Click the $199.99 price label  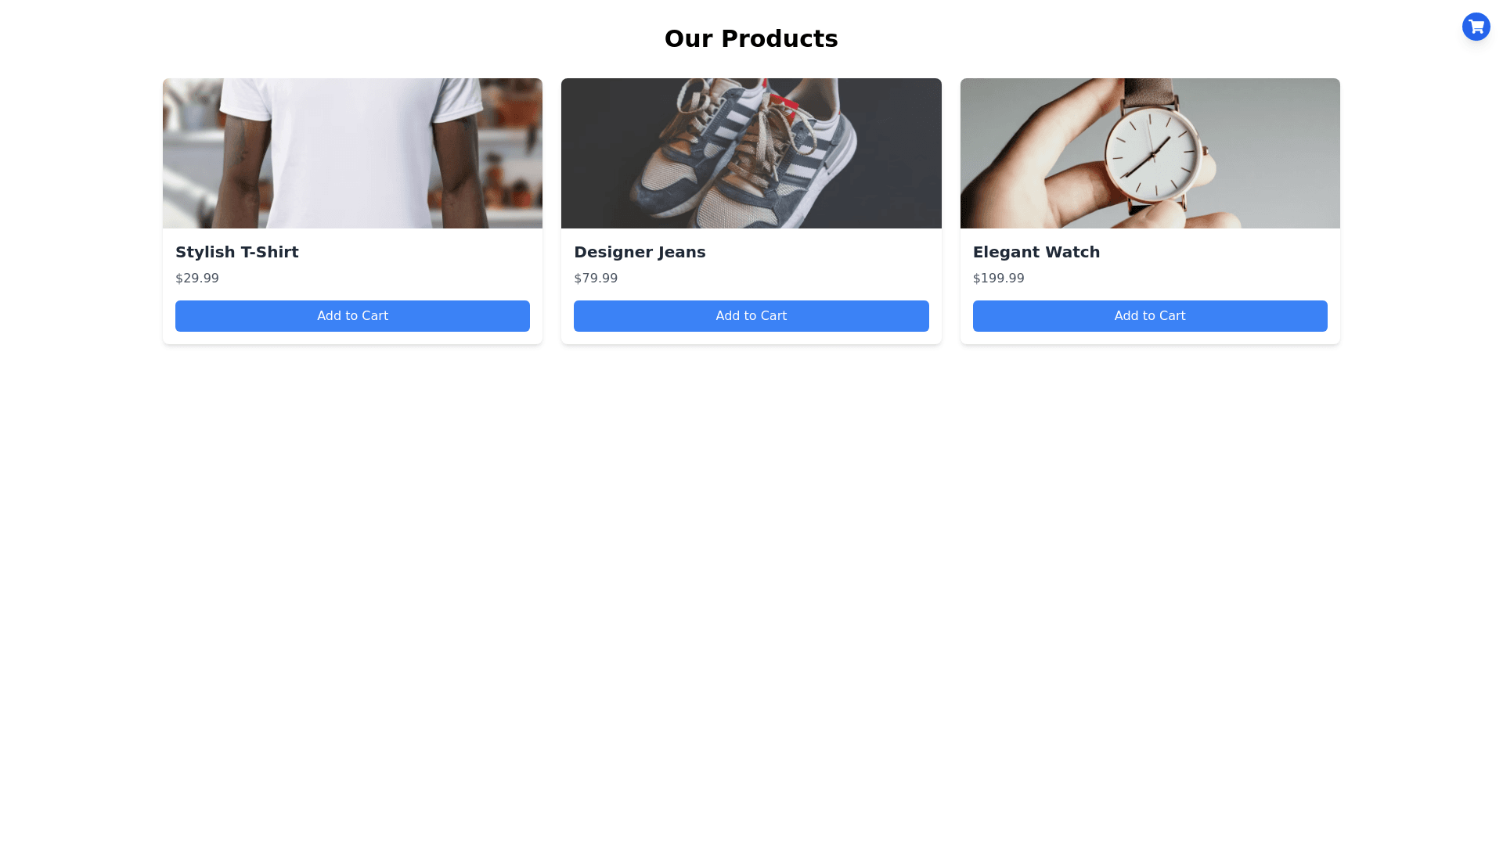[998, 279]
